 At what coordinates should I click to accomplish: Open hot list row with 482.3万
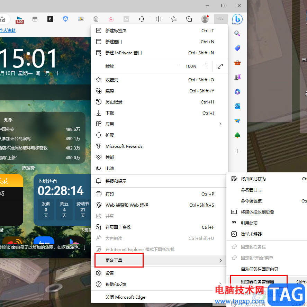click(40, 148)
